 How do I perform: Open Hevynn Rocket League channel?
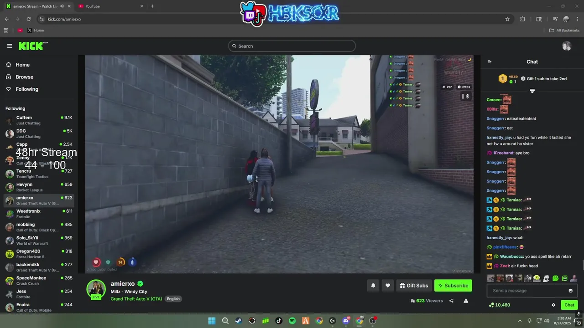(39, 187)
